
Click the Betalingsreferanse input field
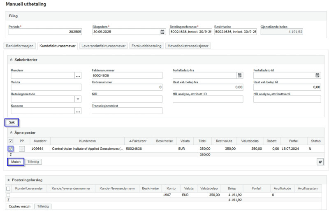pyautogui.click(x=191, y=32)
